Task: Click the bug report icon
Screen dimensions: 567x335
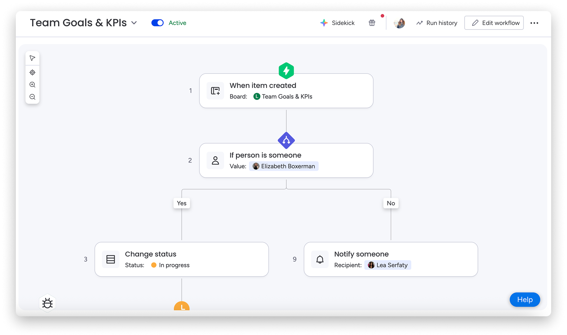Action: click(48, 303)
